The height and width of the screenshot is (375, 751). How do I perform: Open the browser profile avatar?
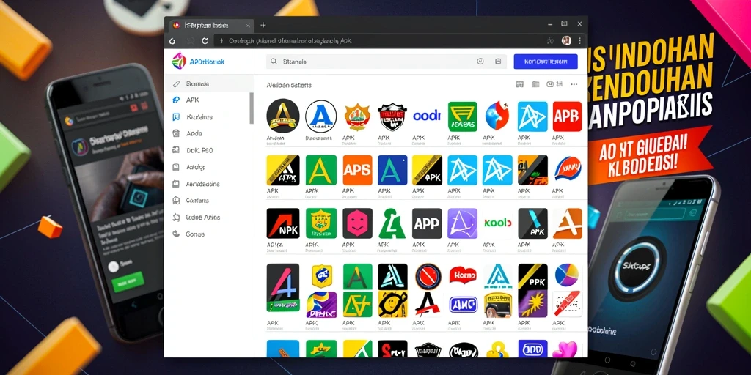tap(566, 41)
